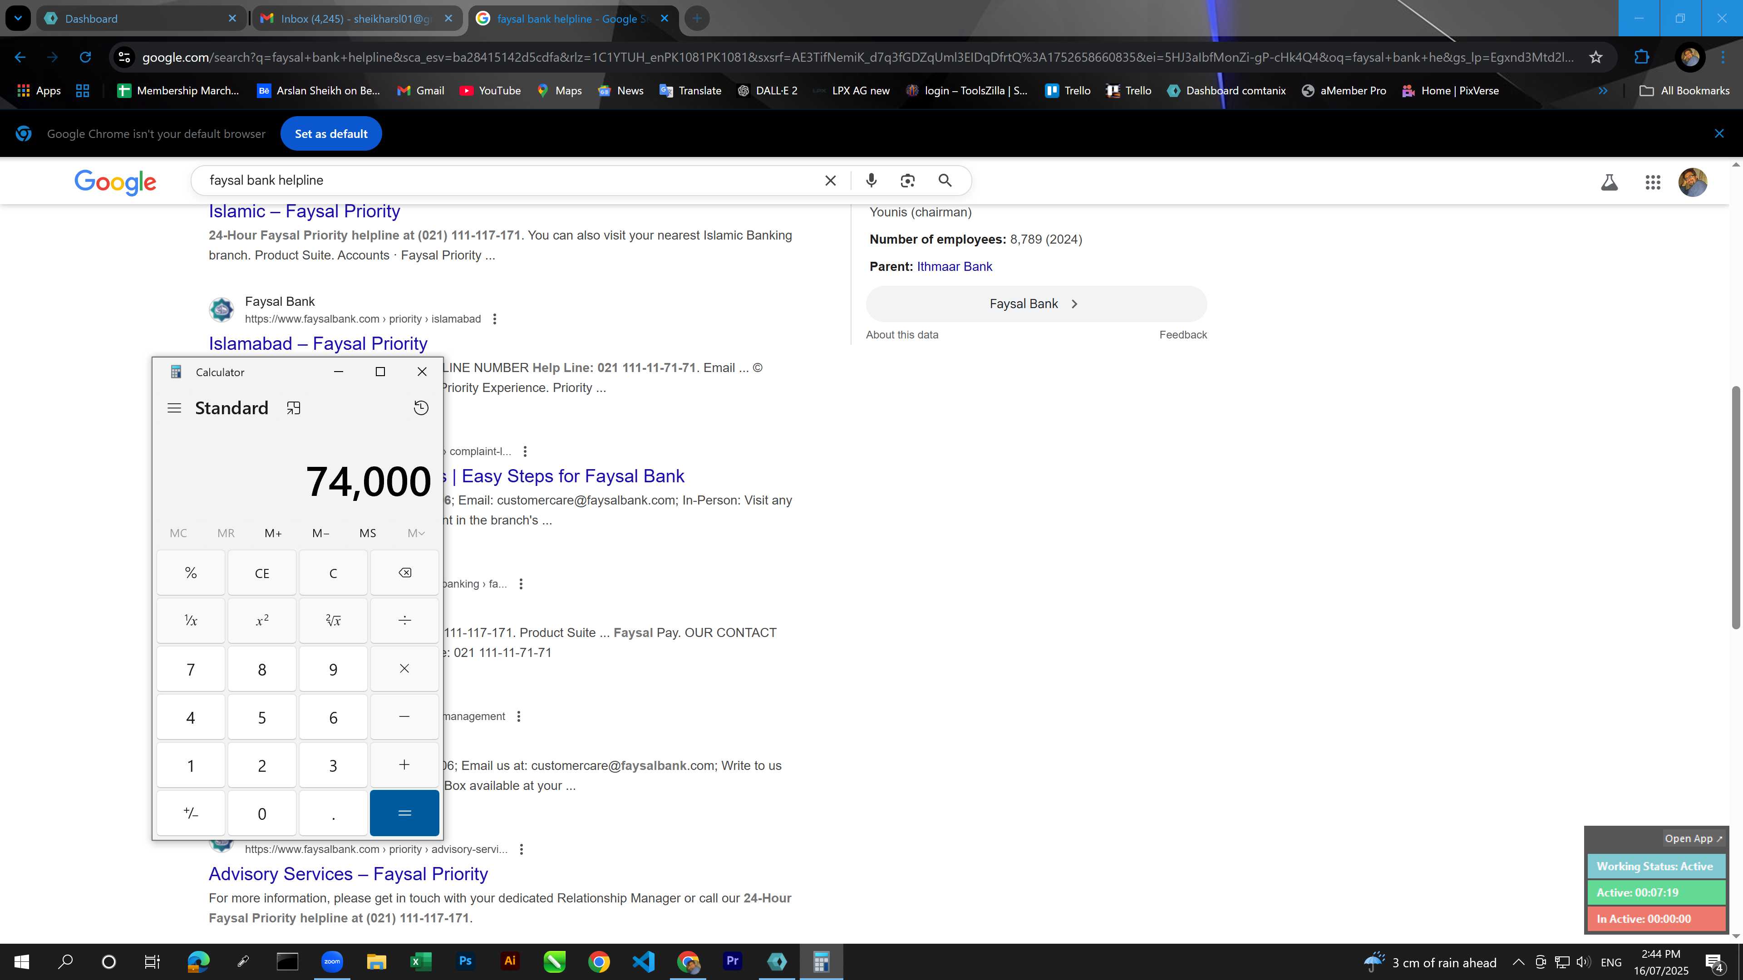1743x980 pixels.
Task: Open the Chrome tab search dropdown
Action: point(18,18)
